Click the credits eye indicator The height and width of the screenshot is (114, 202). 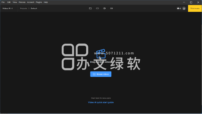[179, 8]
